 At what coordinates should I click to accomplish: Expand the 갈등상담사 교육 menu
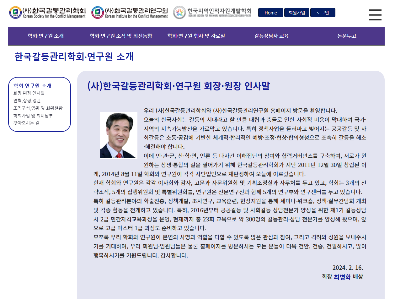[x=271, y=36]
